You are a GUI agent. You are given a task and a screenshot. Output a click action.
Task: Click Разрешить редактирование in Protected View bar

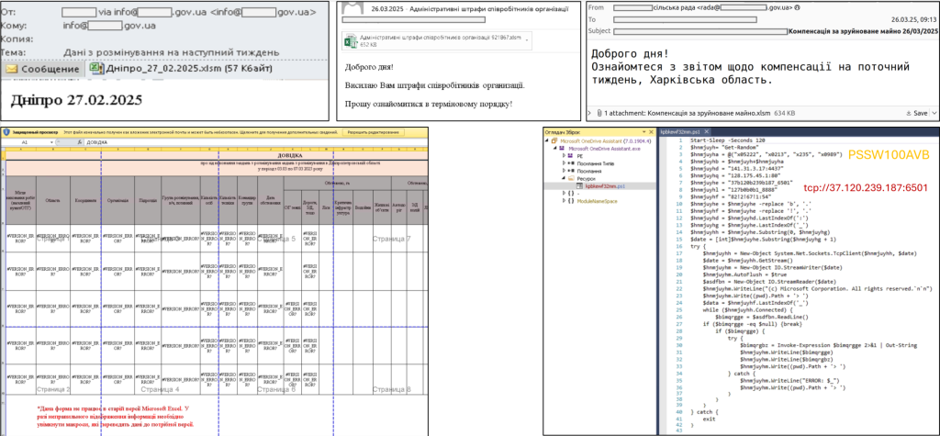tap(373, 132)
